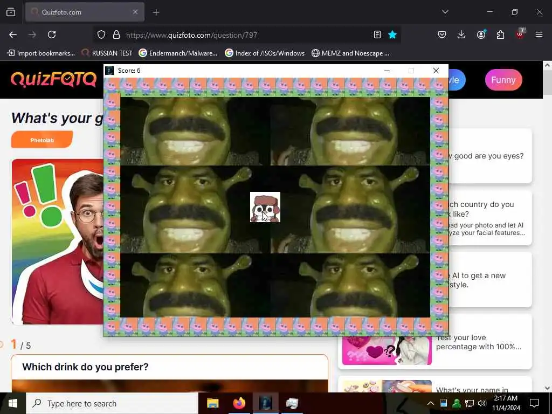Expand hidden tray icons chevron
The height and width of the screenshot is (414, 552).
[x=431, y=403]
